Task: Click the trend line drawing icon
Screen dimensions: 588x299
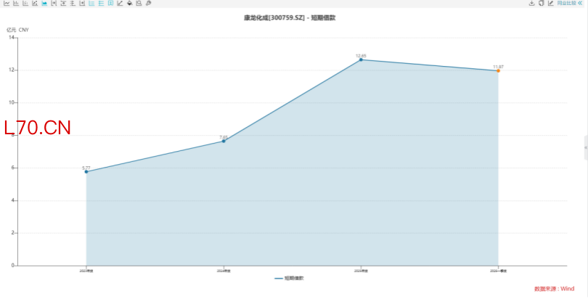Action: click(x=120, y=3)
